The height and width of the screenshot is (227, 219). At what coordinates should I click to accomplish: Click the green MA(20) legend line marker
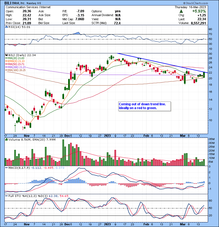(x=7, y=58)
